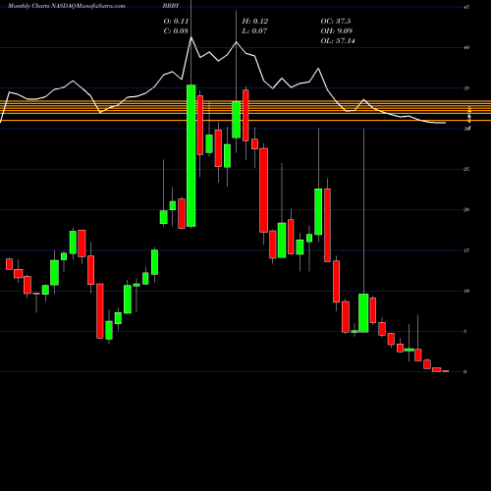Click the 15 price axis label
Viewport: 491px width, 491px height.
click(466, 250)
